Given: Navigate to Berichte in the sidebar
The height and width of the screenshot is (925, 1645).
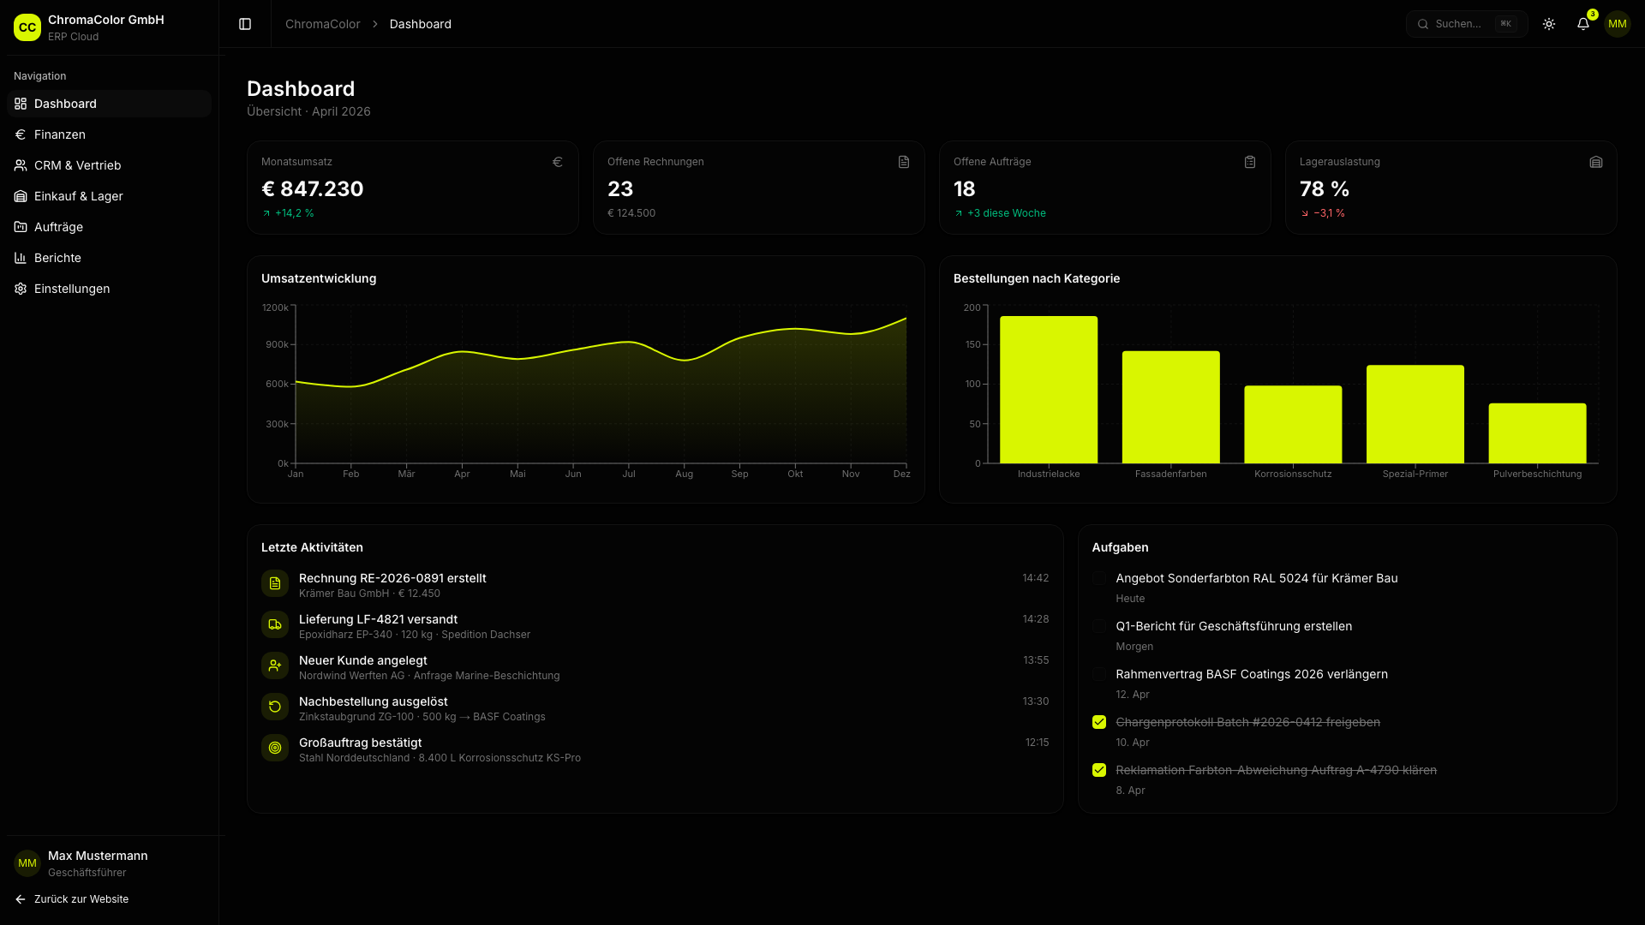Looking at the screenshot, I should [x=57, y=258].
